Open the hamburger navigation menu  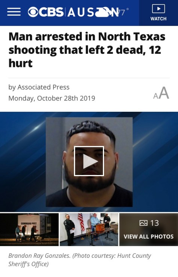coord(14,12)
